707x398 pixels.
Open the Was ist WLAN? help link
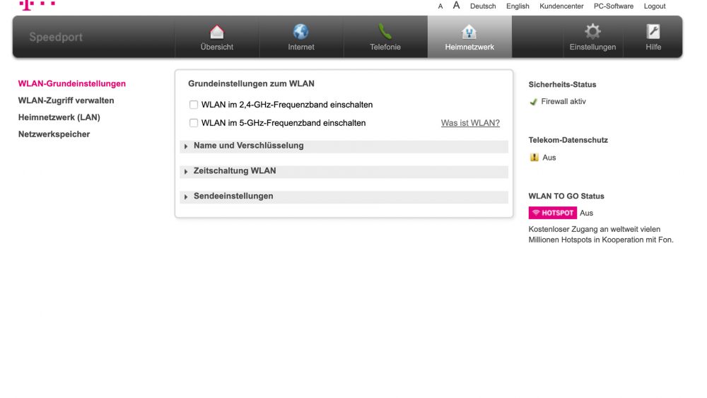[x=470, y=123]
